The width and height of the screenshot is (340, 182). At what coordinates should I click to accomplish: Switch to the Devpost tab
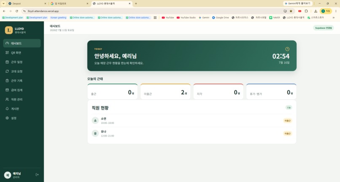tap(27, 4)
